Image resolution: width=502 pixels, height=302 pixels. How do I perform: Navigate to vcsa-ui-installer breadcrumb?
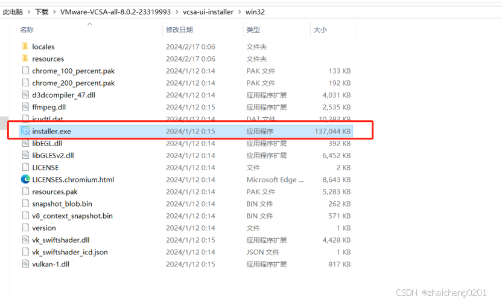point(208,12)
